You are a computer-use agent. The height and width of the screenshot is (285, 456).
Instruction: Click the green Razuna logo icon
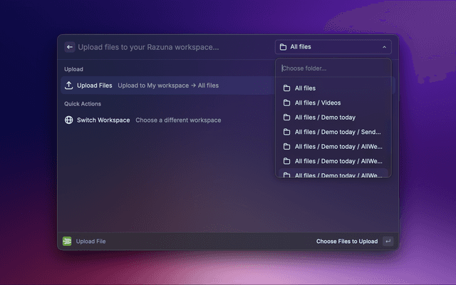pyautogui.click(x=67, y=242)
